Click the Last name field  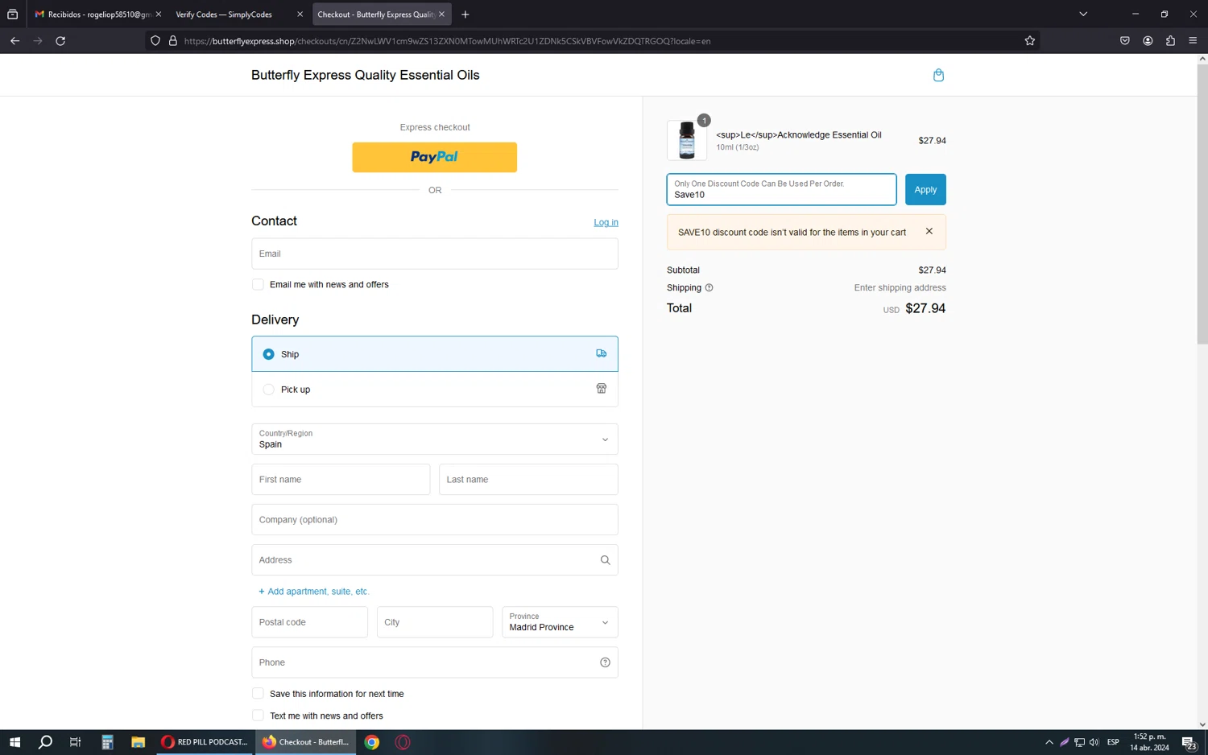tap(528, 480)
